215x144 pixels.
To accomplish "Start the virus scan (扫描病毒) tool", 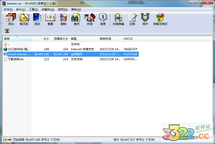I will [119, 19].
